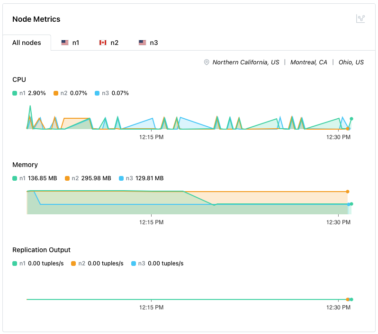378x334 pixels.
Task: Click the US flag icon on n1 tab
Action: 65,43
